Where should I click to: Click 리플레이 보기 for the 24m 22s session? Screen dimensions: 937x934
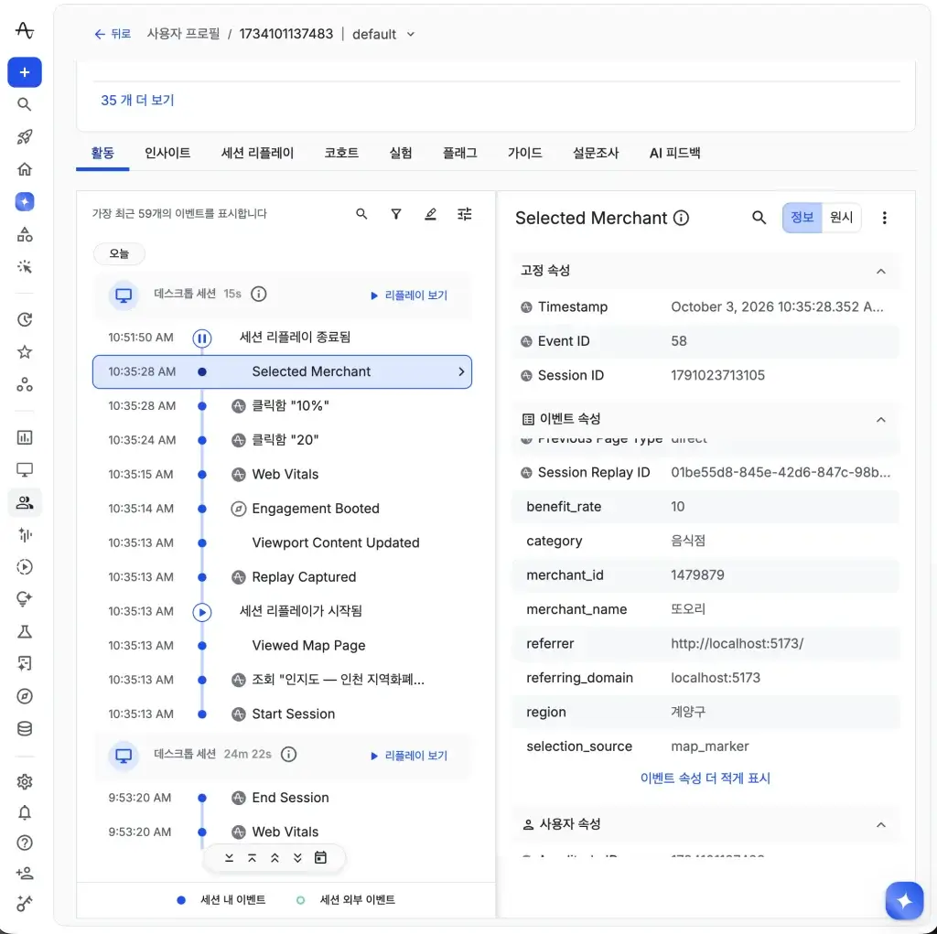409,756
